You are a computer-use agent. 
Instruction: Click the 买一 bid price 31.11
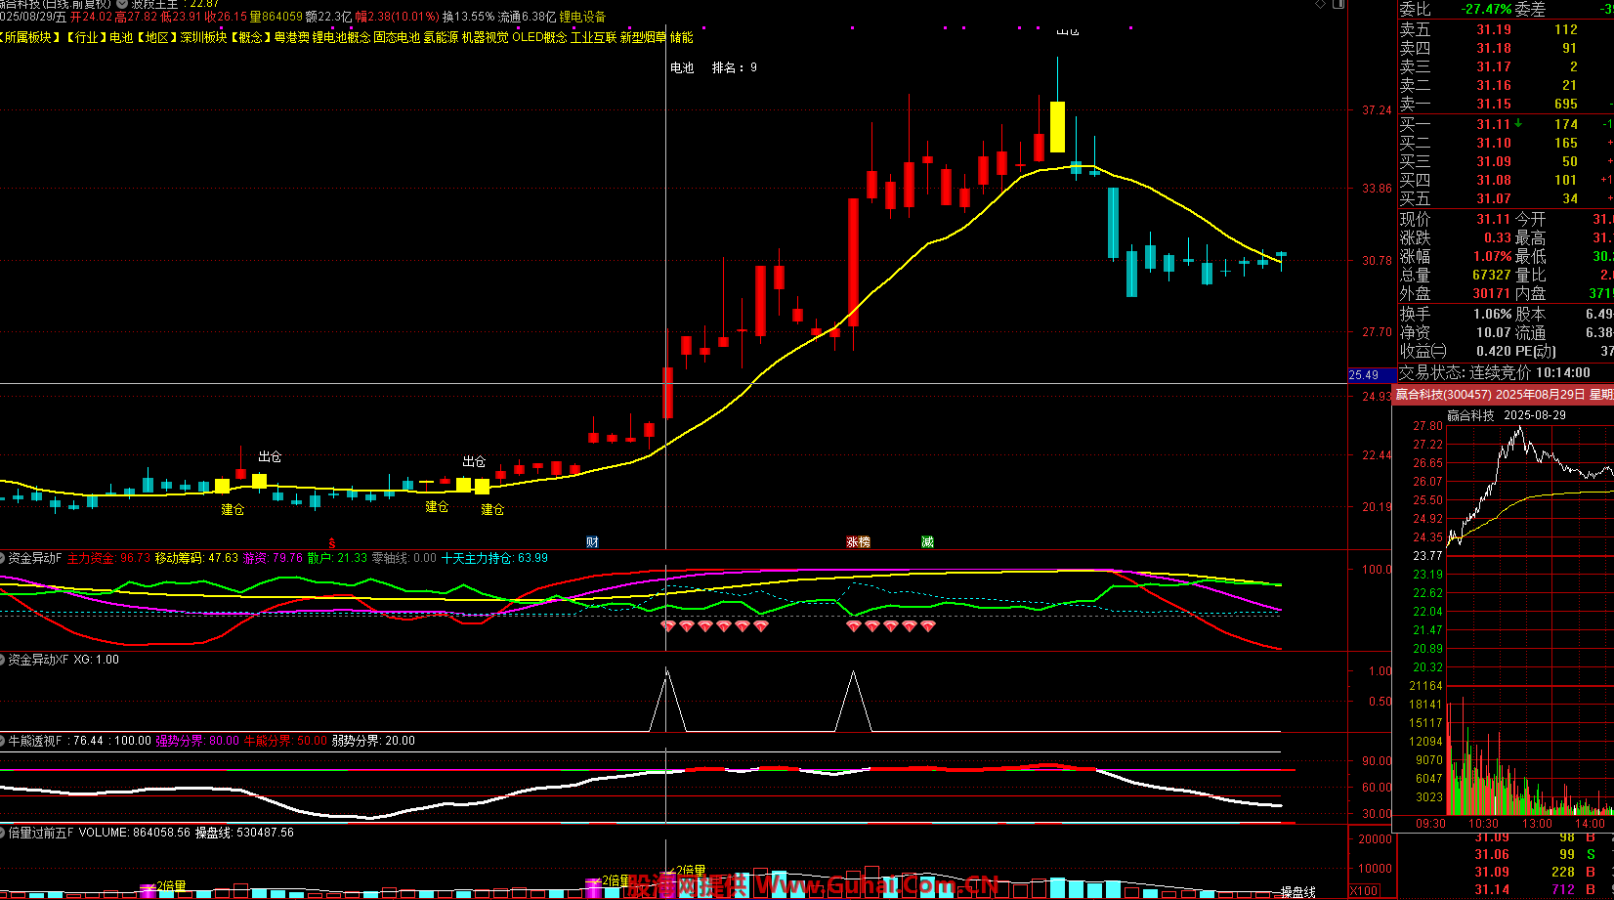coord(1493,124)
